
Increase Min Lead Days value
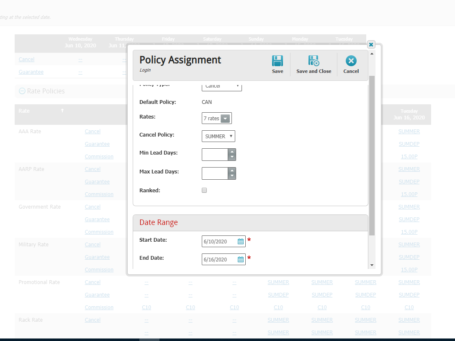click(232, 152)
